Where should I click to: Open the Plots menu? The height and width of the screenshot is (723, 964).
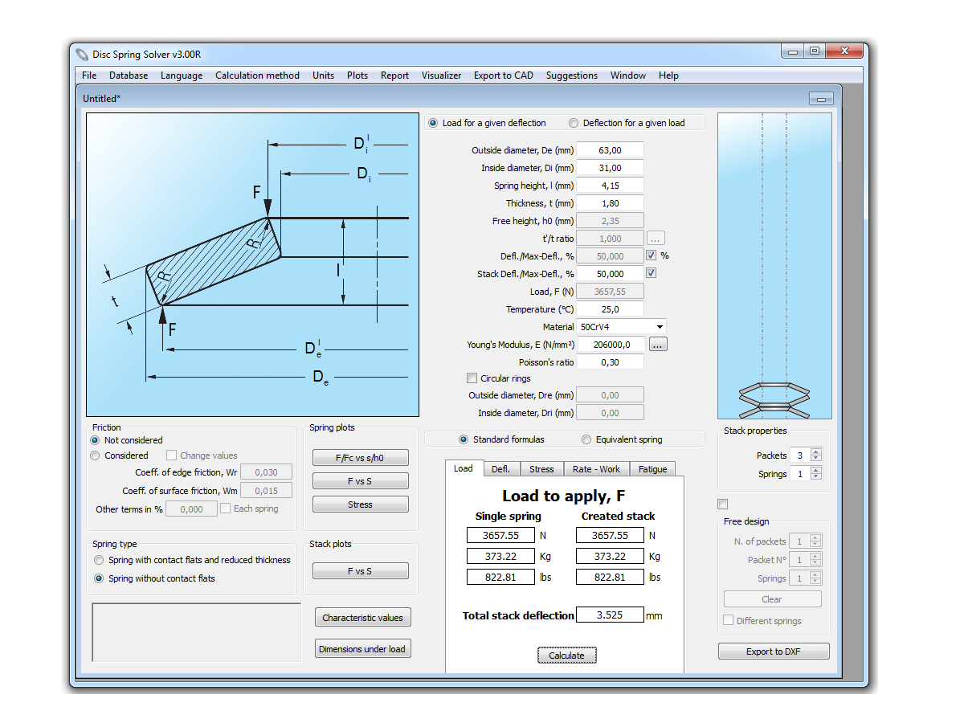pos(357,76)
